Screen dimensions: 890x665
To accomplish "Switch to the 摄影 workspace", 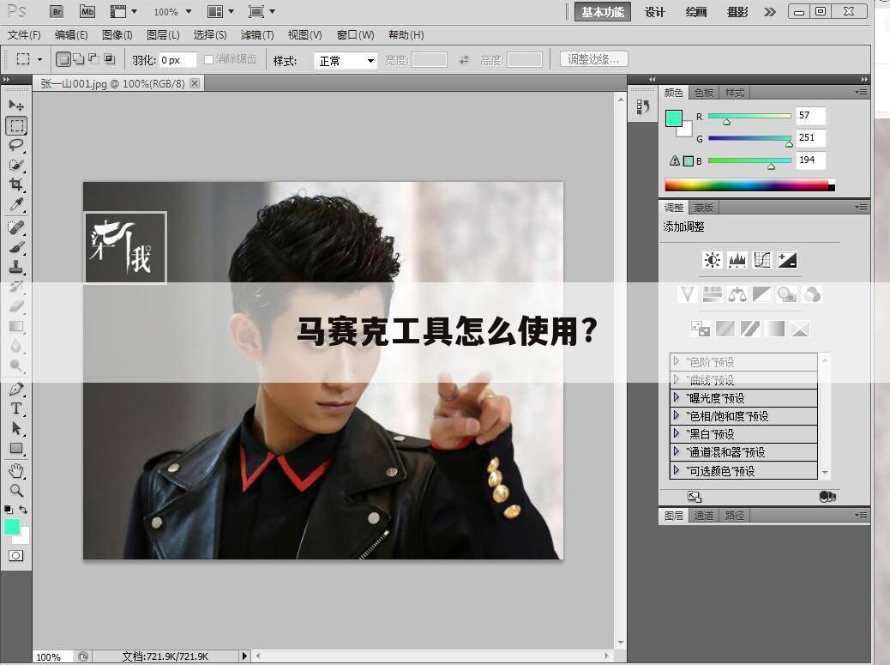I will coord(737,12).
